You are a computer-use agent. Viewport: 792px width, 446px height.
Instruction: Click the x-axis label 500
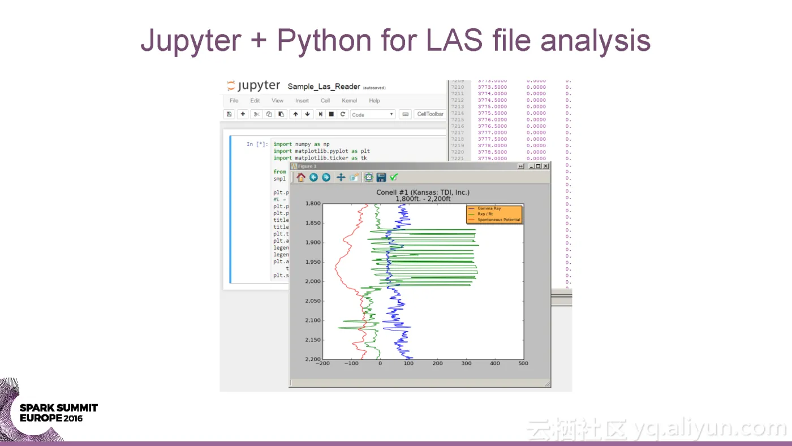point(523,363)
